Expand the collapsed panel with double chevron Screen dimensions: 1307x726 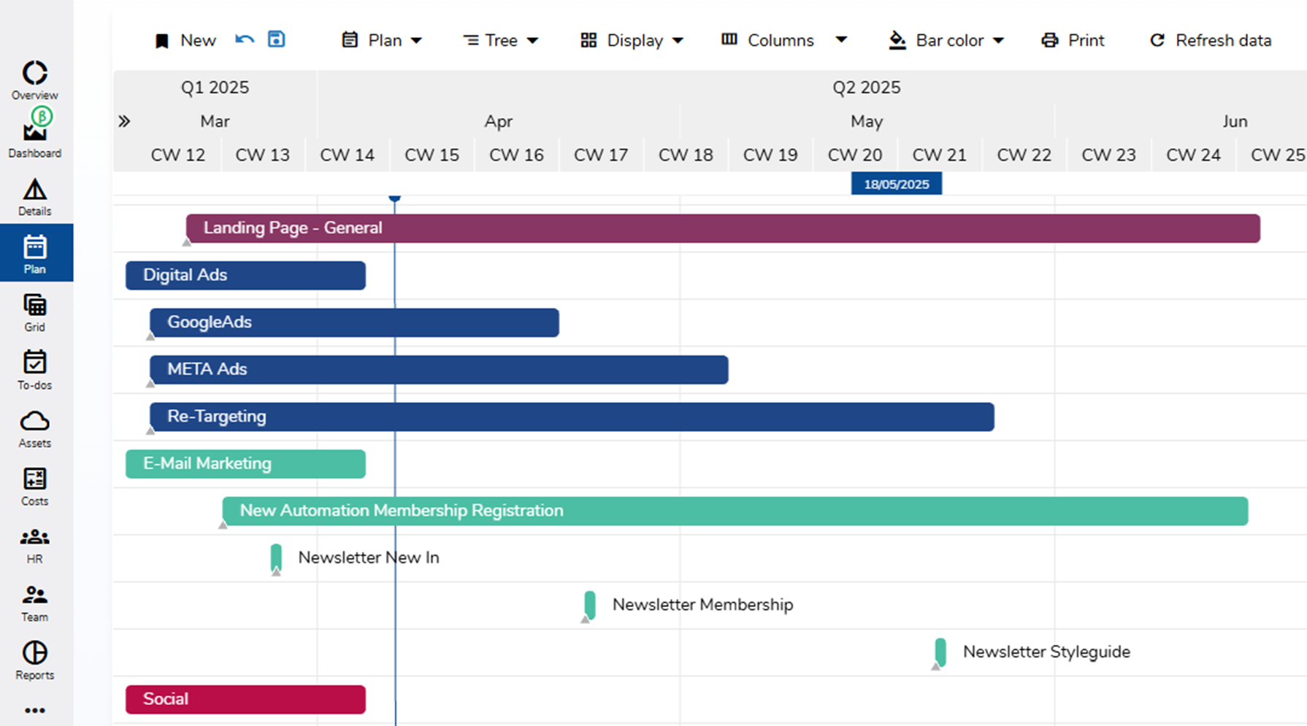(x=124, y=121)
